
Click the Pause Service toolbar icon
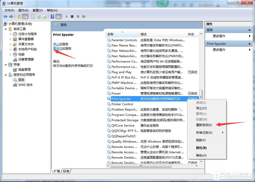click(78, 17)
